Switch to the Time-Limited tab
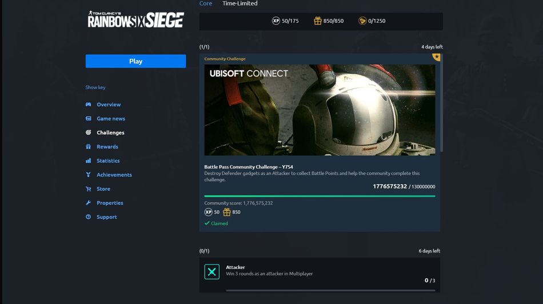 pyautogui.click(x=239, y=3)
